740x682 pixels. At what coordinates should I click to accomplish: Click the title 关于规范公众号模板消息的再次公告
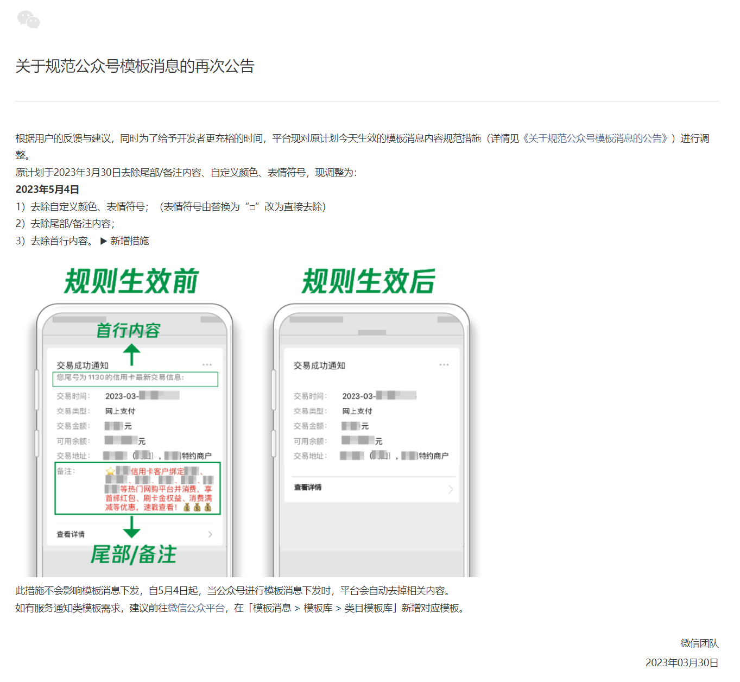[x=135, y=66]
